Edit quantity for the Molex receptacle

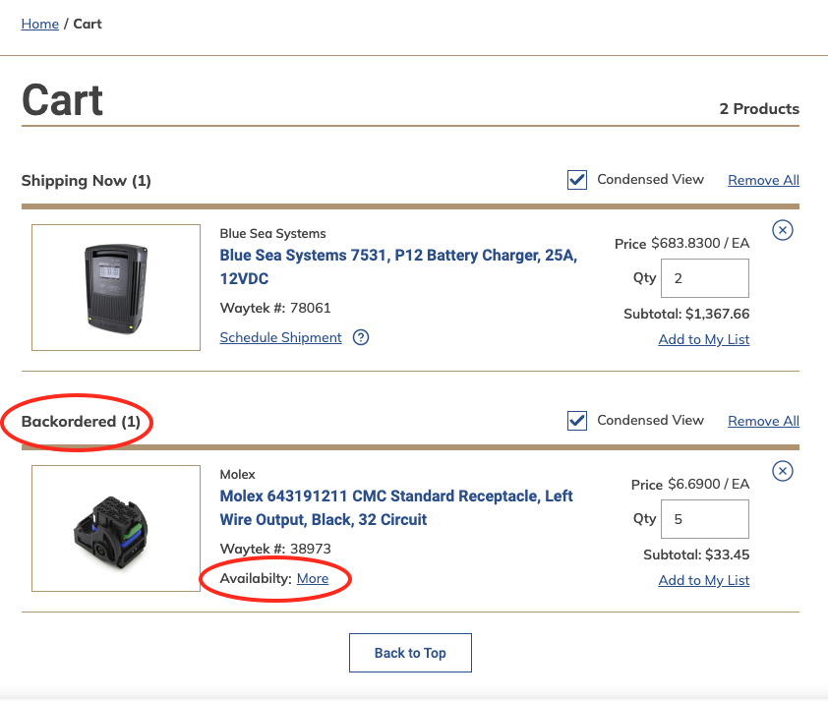tap(704, 518)
